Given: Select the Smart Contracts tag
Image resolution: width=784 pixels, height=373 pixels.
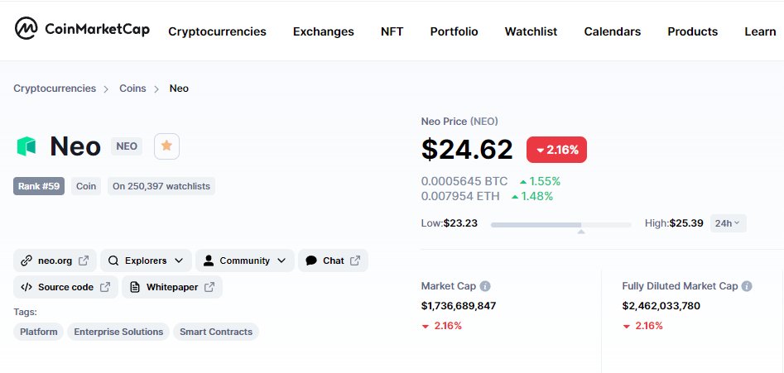Looking at the screenshot, I should (216, 332).
